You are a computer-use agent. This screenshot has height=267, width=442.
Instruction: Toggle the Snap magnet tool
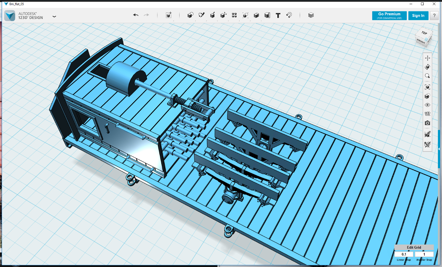point(289,15)
